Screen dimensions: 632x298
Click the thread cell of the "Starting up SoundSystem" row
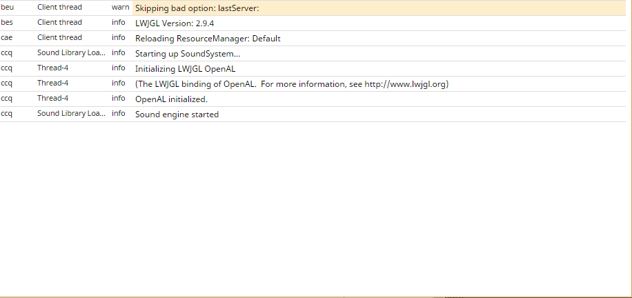[x=71, y=53]
